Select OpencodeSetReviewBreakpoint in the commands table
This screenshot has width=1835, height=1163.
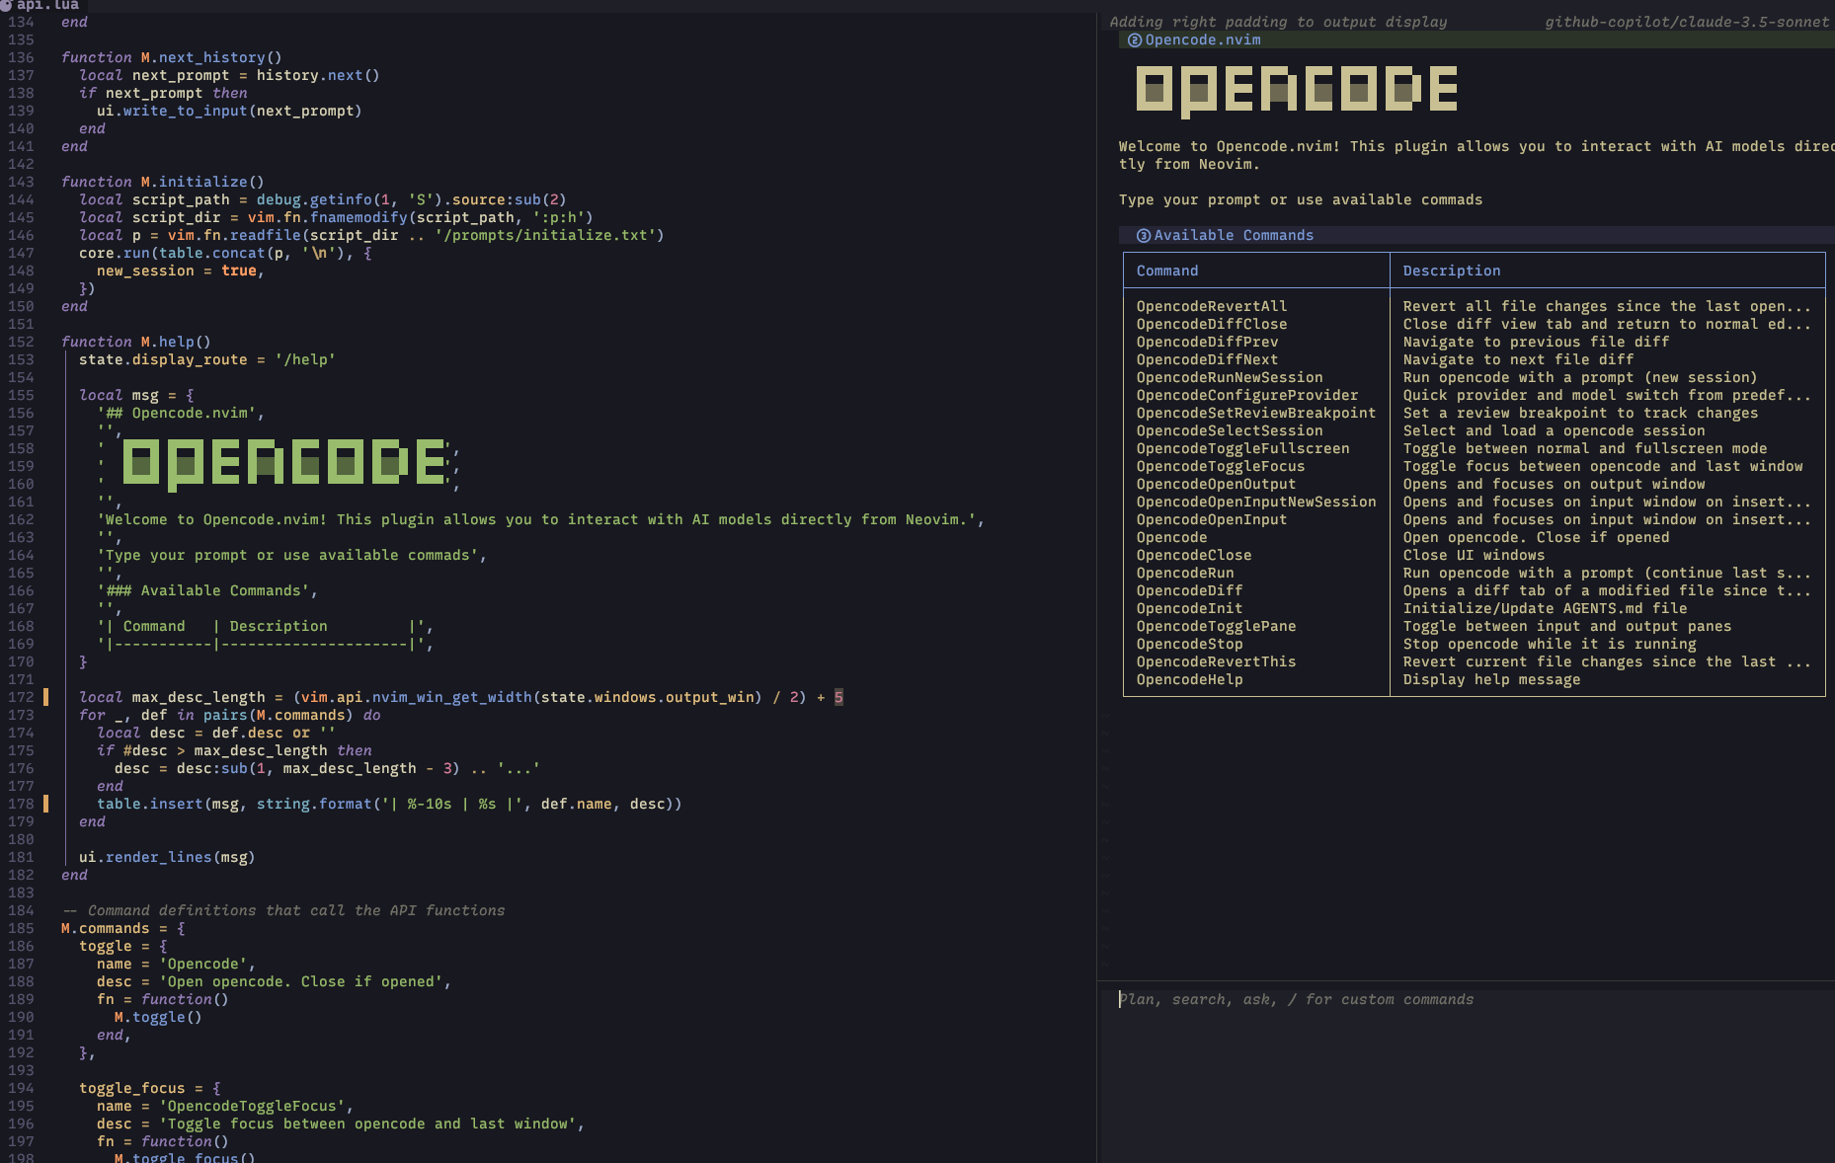(1256, 413)
